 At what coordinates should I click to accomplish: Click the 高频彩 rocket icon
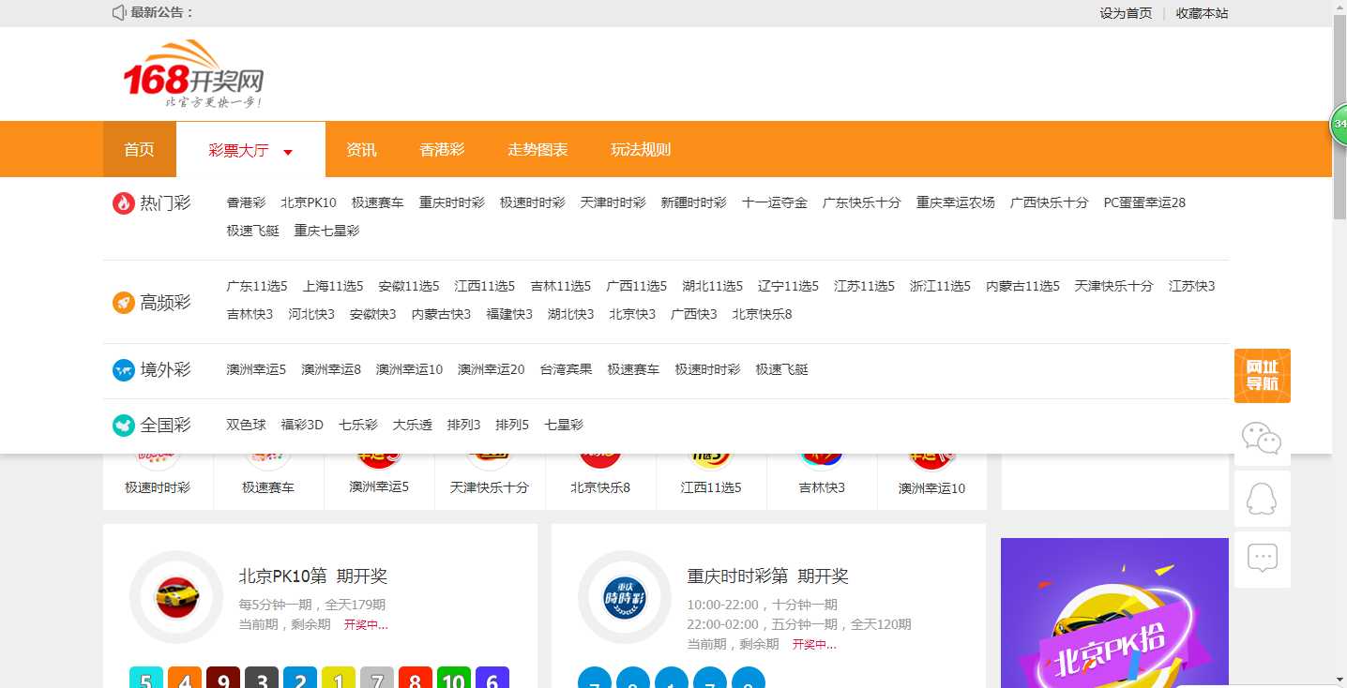click(x=123, y=303)
